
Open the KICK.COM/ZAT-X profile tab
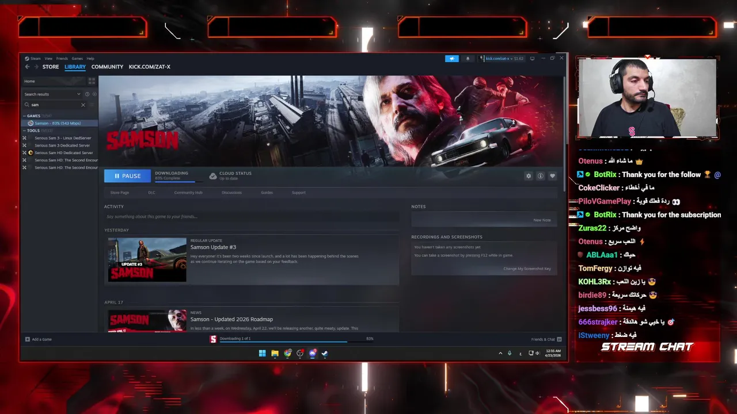coord(150,67)
